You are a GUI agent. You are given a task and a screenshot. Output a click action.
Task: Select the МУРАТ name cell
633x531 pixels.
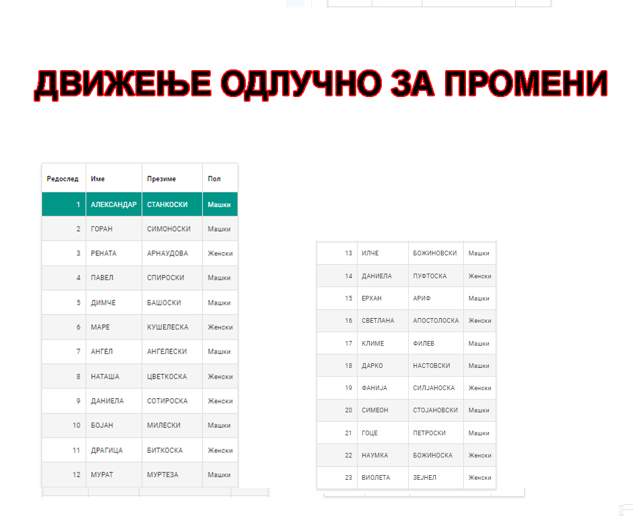[102, 474]
